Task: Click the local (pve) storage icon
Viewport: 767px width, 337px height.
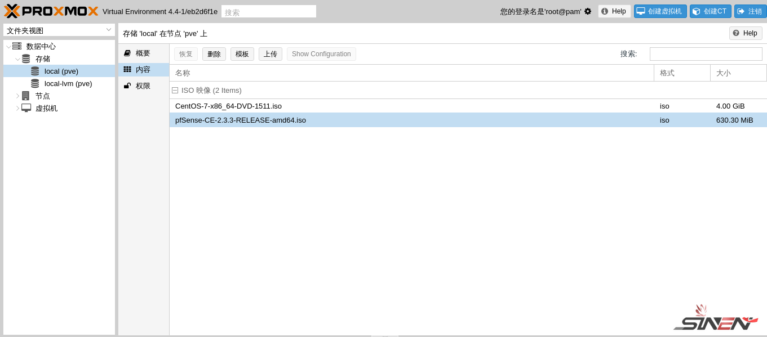Action: coord(35,71)
